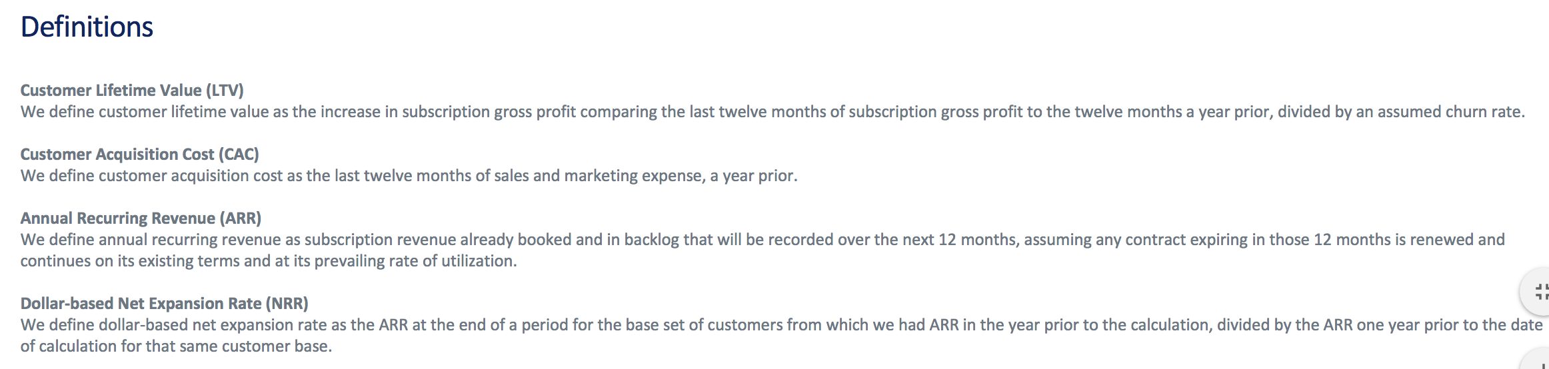Click 'We define customer acquisition cost' sentence start
Viewport: 1549px width, 369px height.
point(152,175)
